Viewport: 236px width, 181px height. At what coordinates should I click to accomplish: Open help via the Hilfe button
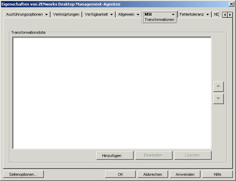[217, 174]
